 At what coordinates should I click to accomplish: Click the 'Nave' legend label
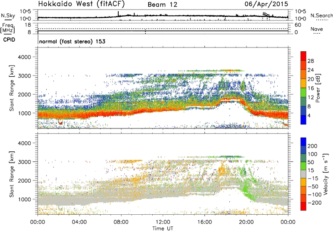coord(317,29)
